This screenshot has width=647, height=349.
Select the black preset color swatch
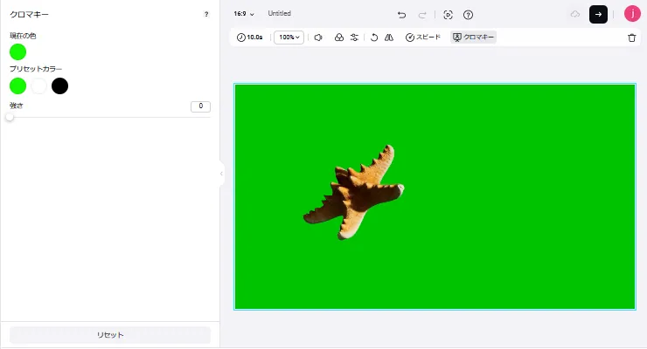pos(59,86)
